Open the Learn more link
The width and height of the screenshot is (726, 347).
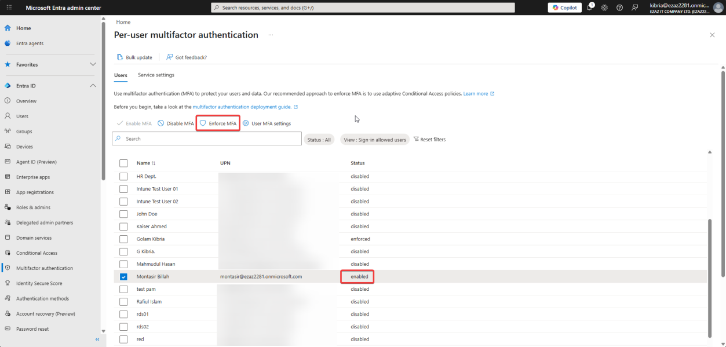coord(479,93)
